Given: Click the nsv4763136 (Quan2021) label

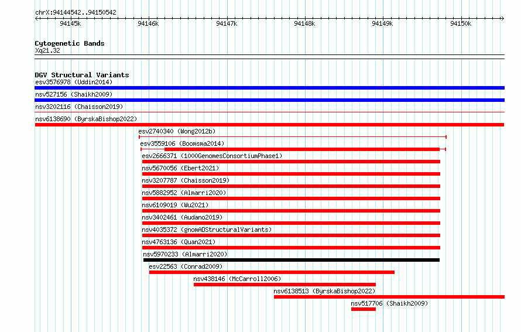Looking at the screenshot, I should [179, 242].
